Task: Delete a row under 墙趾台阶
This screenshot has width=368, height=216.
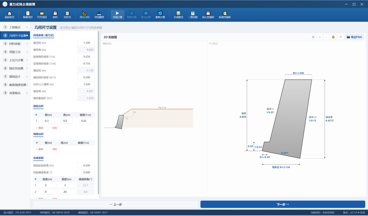Action: coord(53,128)
